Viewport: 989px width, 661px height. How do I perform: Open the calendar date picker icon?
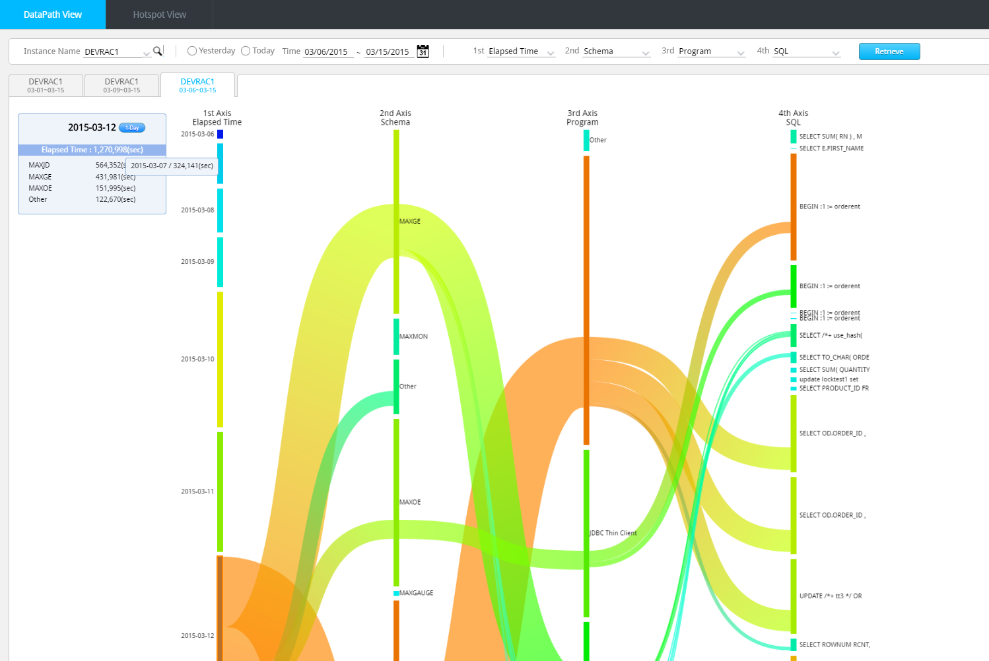tap(423, 51)
